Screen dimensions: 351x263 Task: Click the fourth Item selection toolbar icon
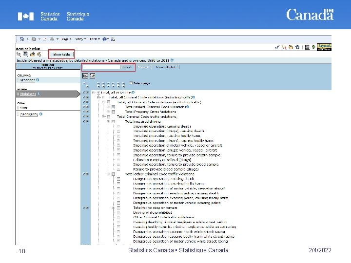[39, 54]
